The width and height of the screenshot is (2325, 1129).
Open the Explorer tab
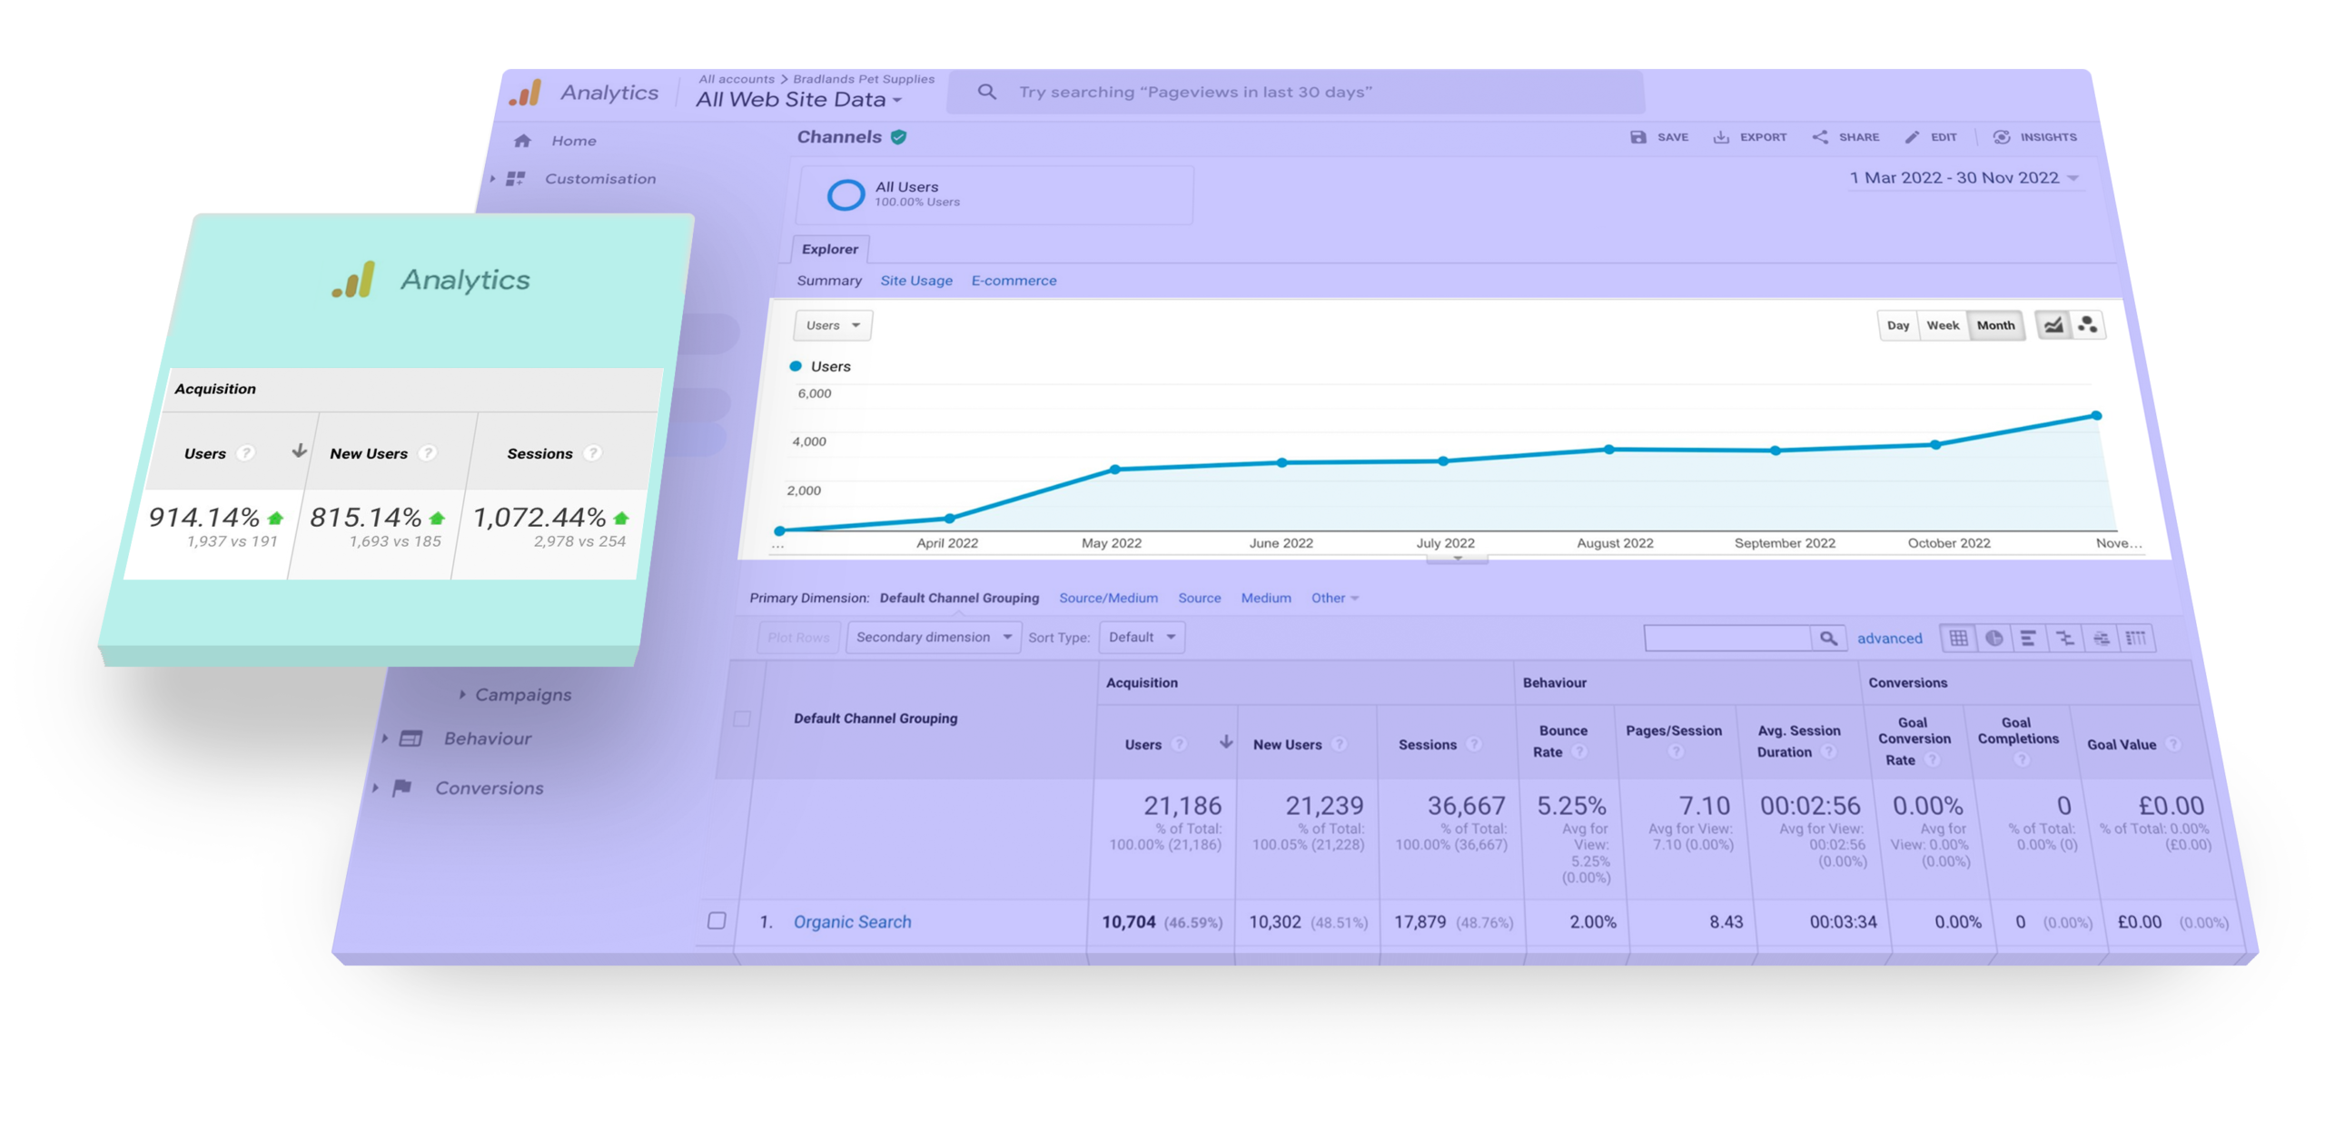click(x=828, y=249)
